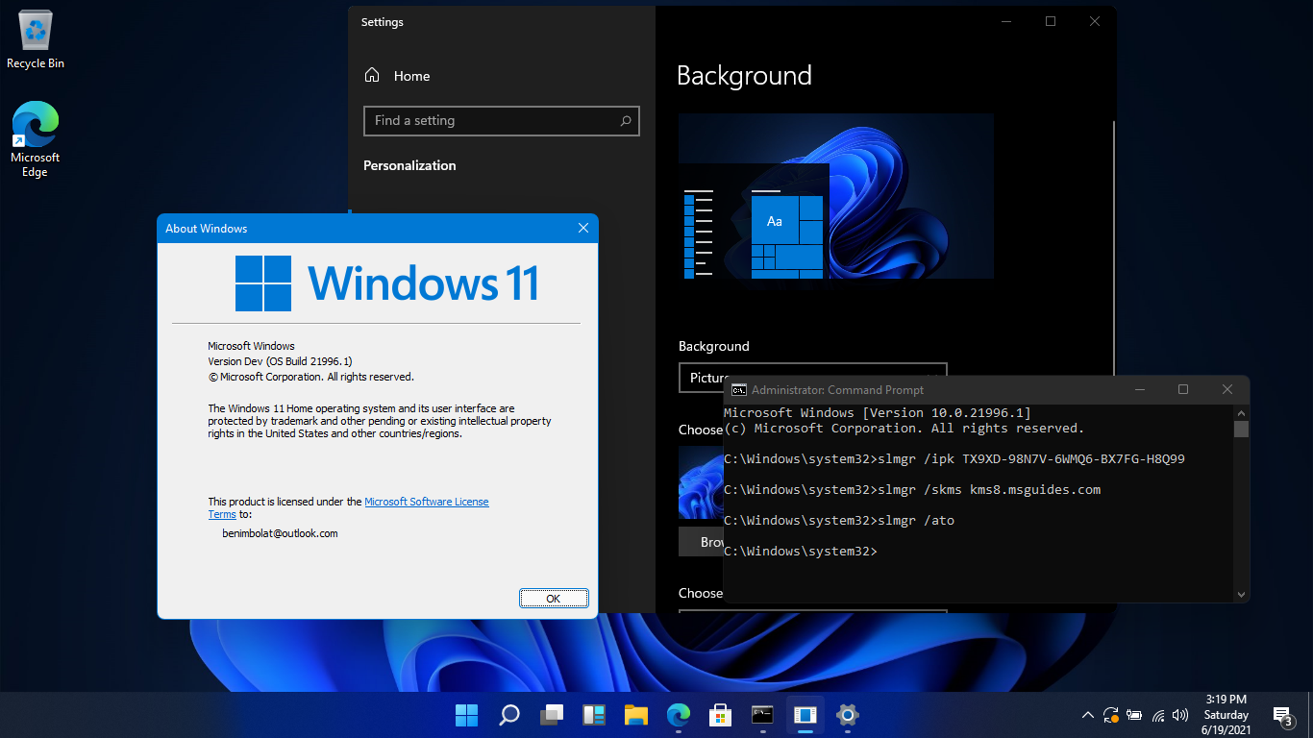Click the slmgr /skms kms8.msguides.com line
This screenshot has height=738, width=1313.
point(912,489)
